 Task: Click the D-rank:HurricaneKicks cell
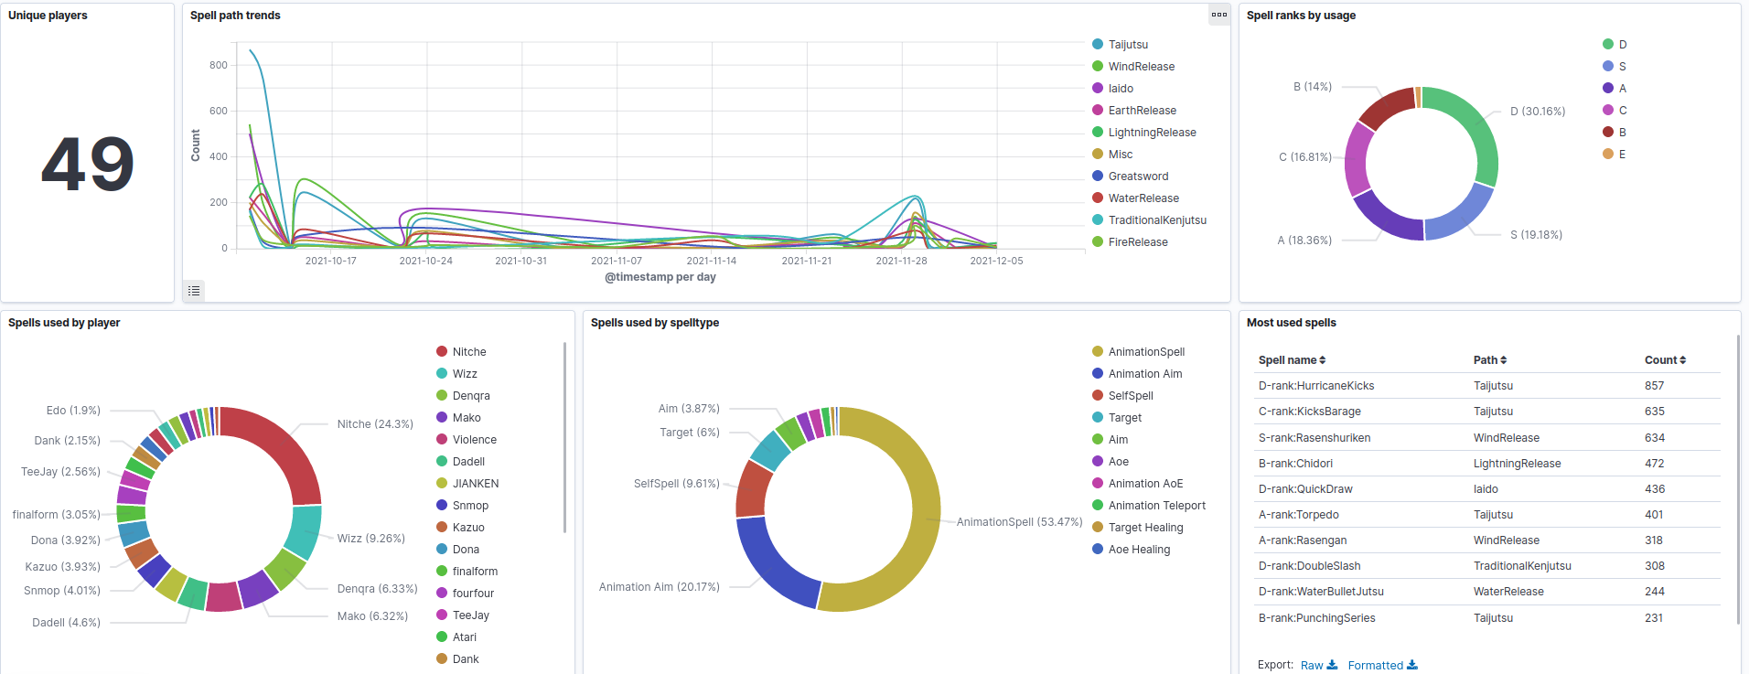click(x=1316, y=386)
